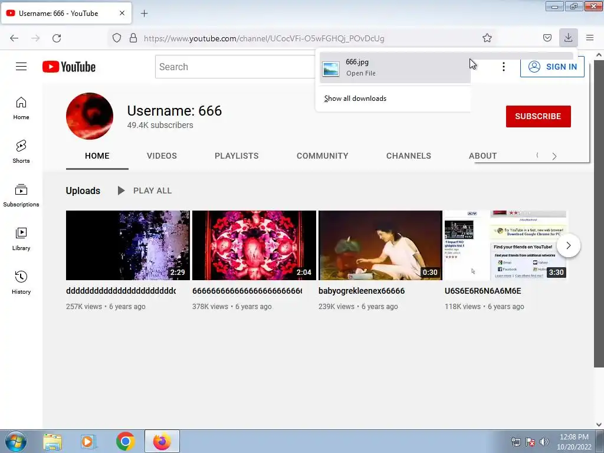The width and height of the screenshot is (604, 453).
Task: Open the Firefox application menu
Action: pyautogui.click(x=590, y=38)
